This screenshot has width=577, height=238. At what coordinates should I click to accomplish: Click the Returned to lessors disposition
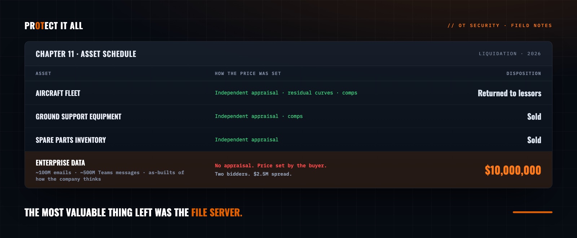(510, 93)
